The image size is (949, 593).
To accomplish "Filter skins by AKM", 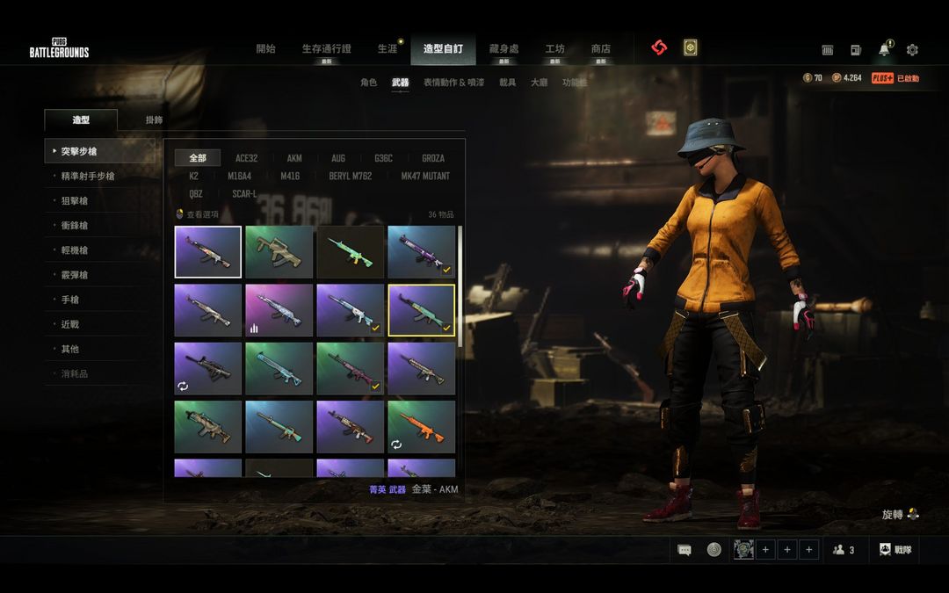I will (x=294, y=158).
